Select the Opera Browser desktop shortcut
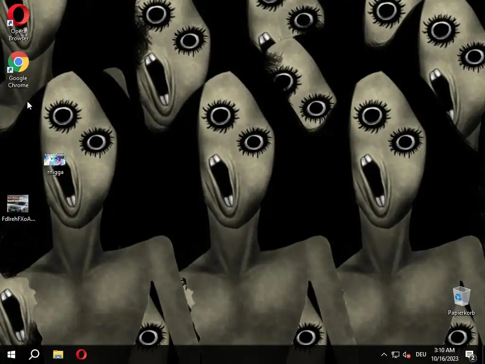The height and width of the screenshot is (364, 485). [18, 22]
